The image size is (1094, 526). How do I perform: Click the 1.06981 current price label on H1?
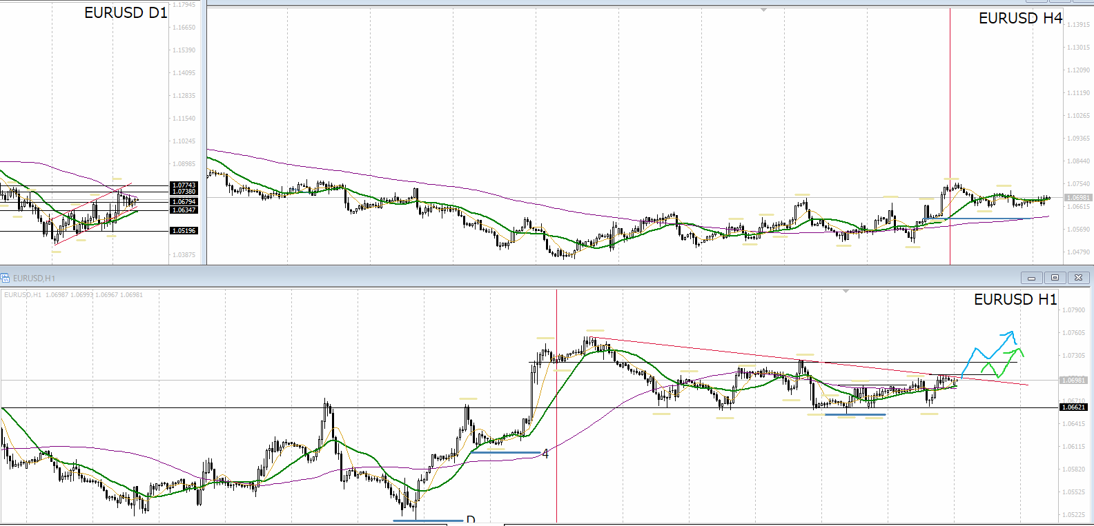tap(1073, 381)
